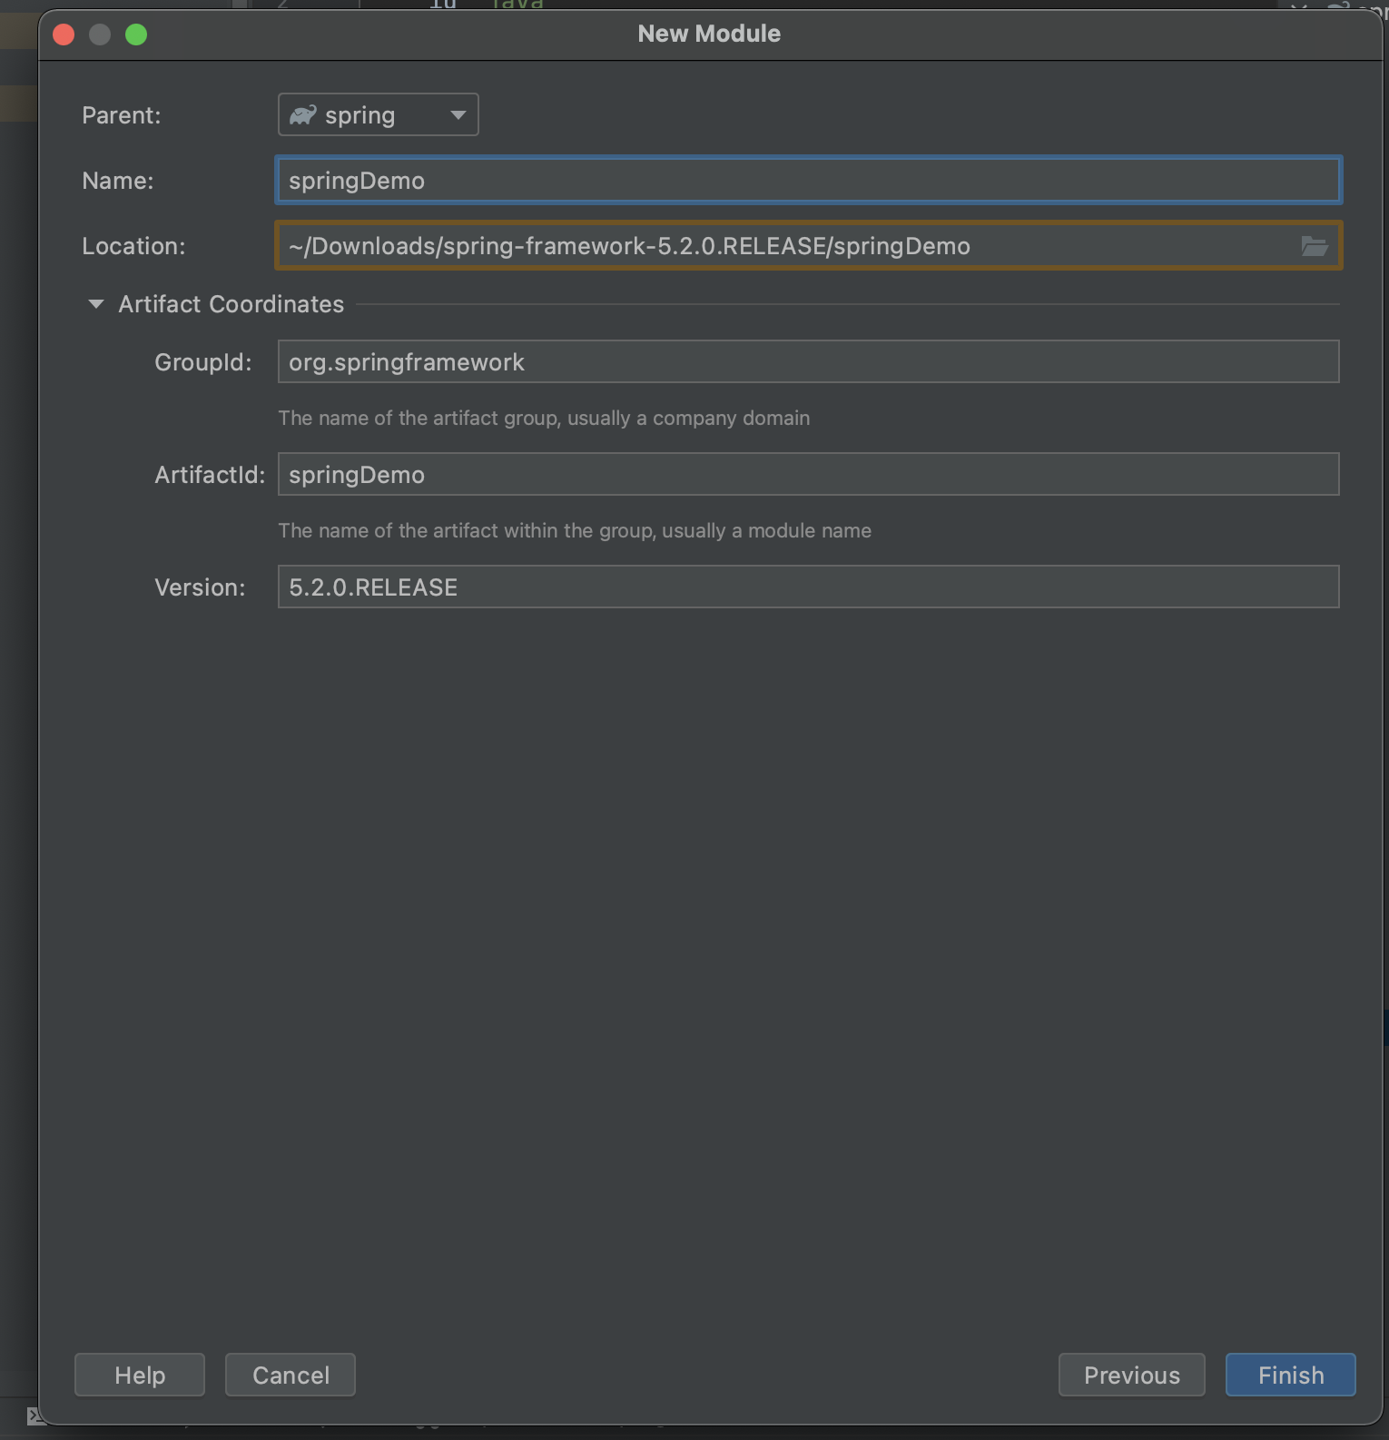Close the New Module window
Screen dimensions: 1389x1440
tap(64, 35)
